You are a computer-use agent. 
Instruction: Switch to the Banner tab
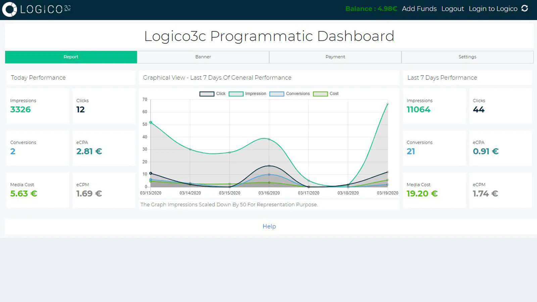pos(203,57)
